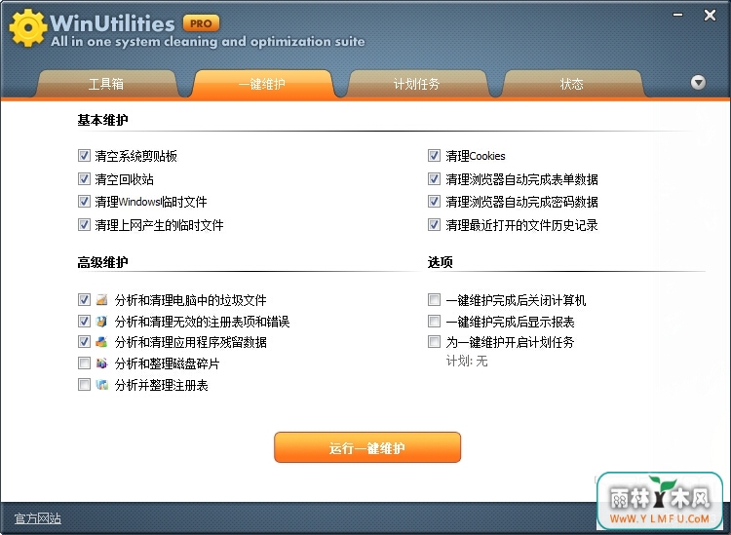Disable 分析和清理电脑中的垃圾文件 checkbox
731x535 pixels.
pos(84,299)
